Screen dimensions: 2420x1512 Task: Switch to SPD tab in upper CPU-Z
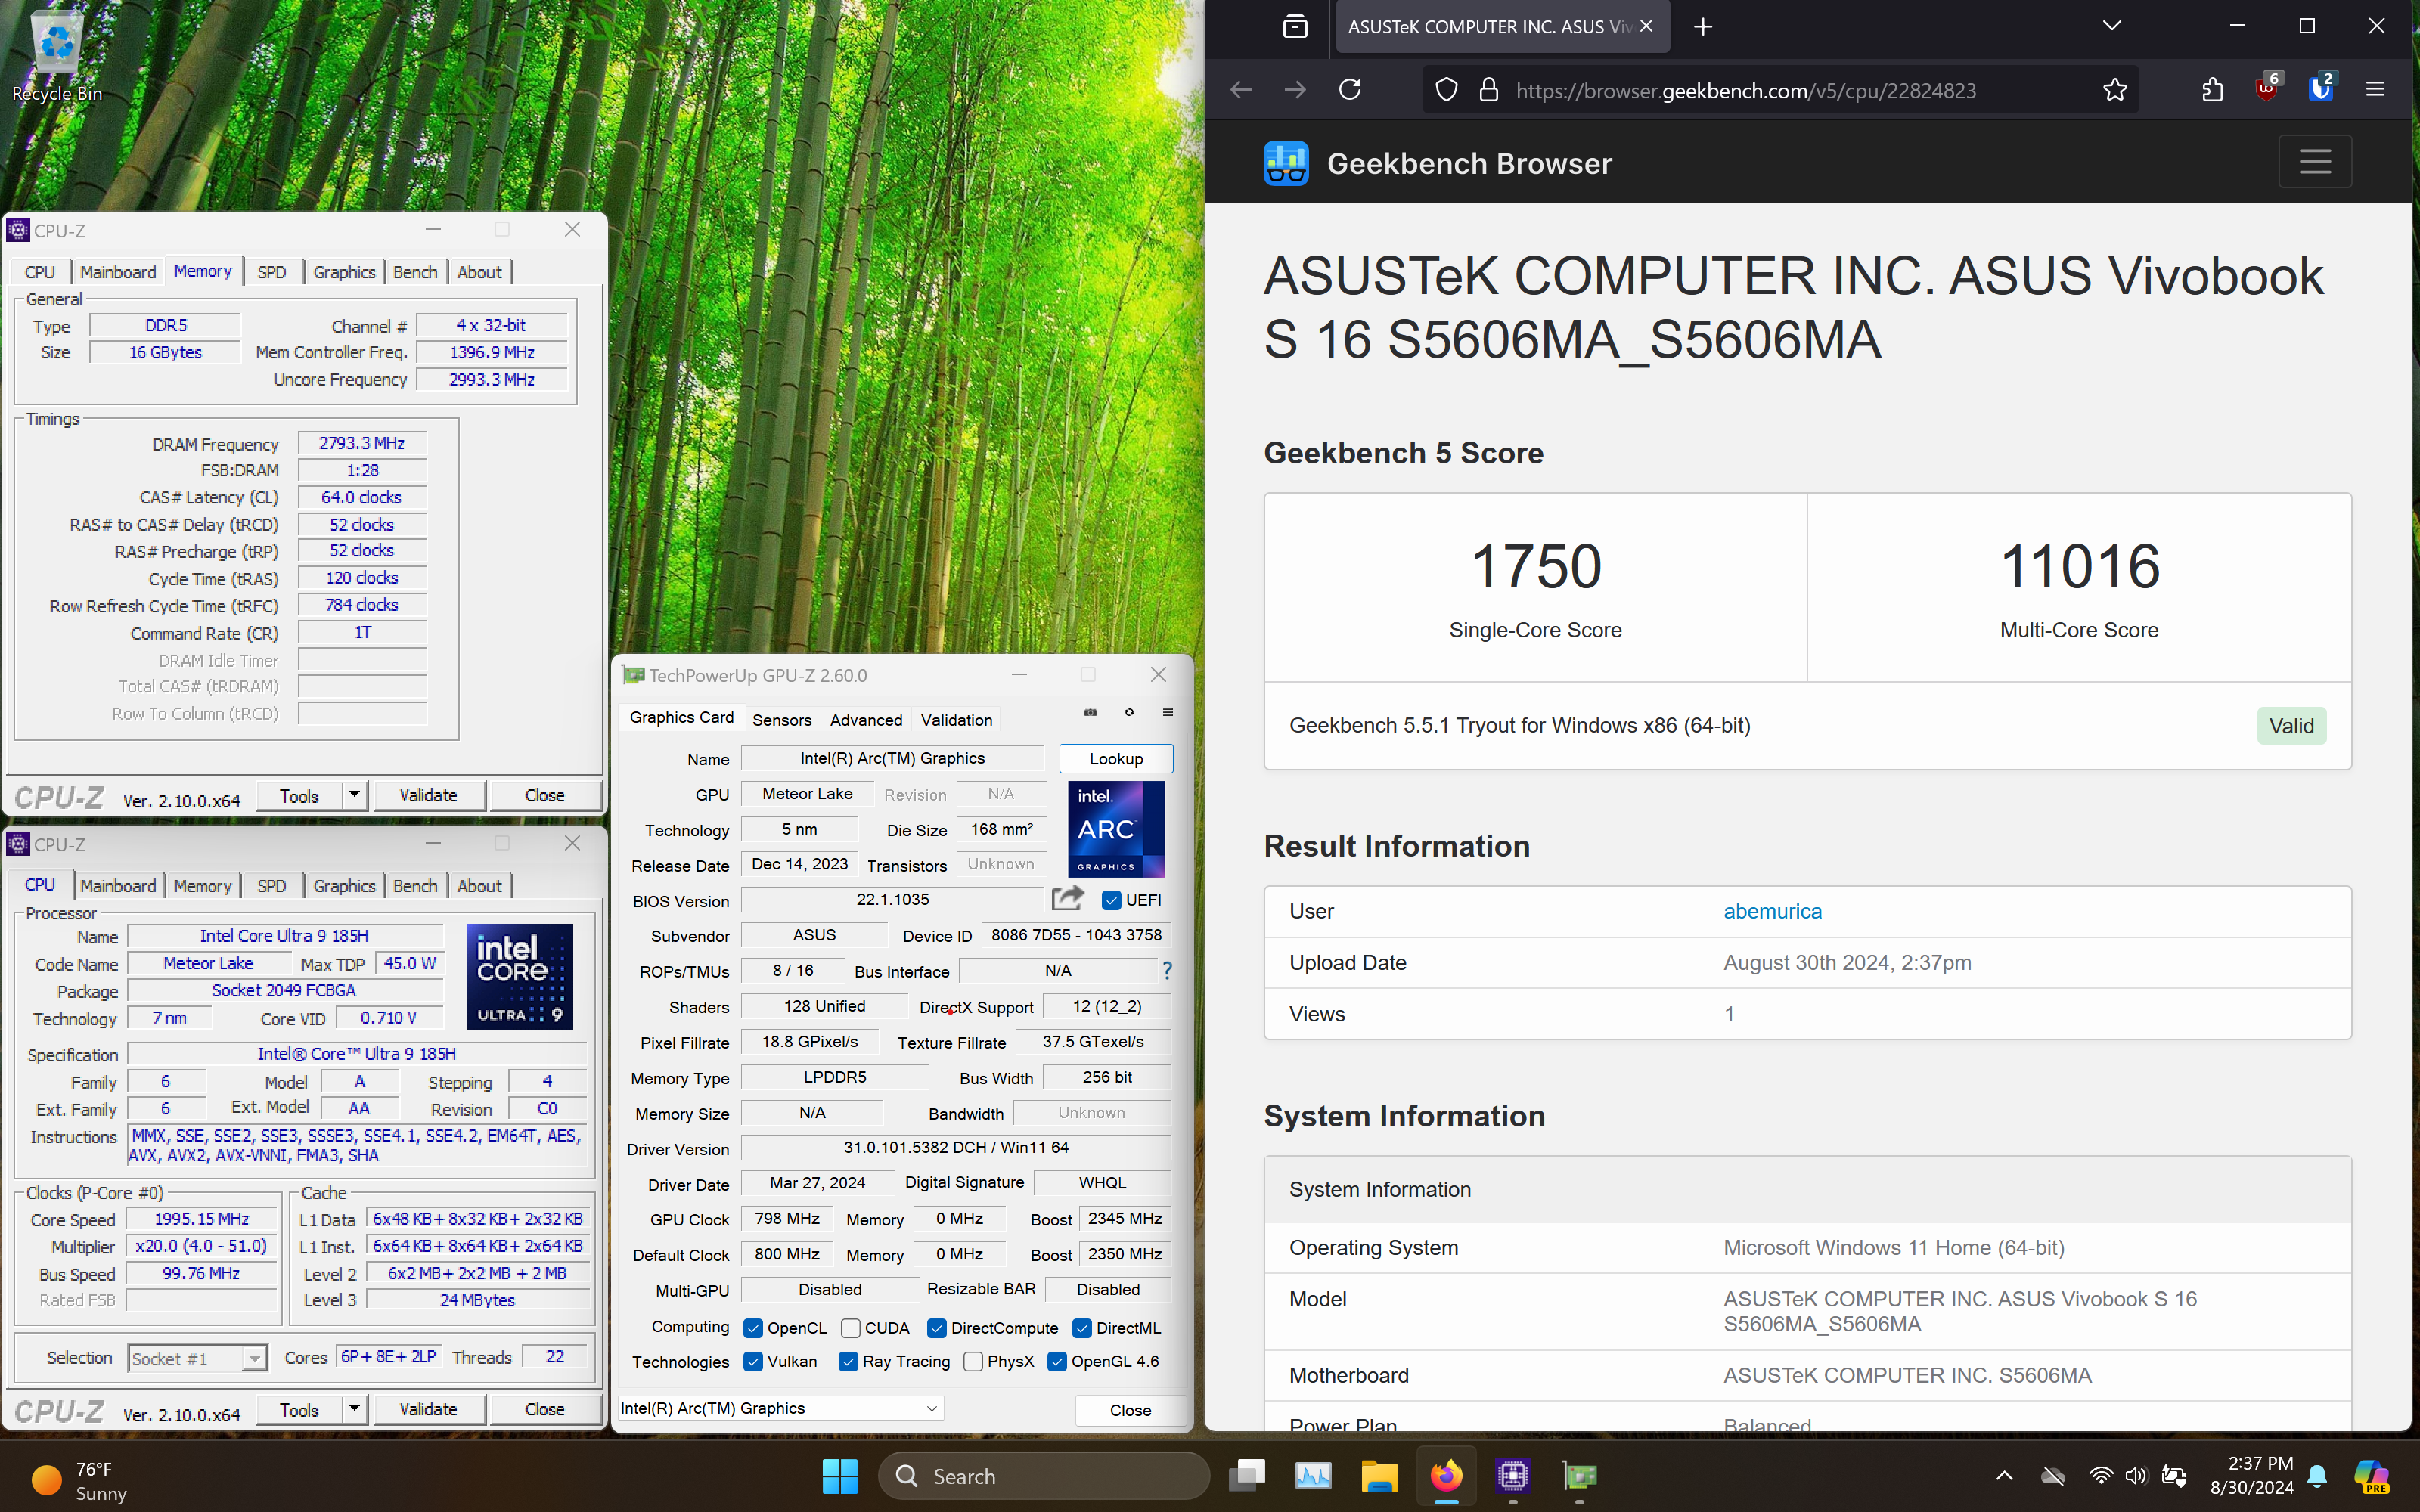tap(272, 272)
